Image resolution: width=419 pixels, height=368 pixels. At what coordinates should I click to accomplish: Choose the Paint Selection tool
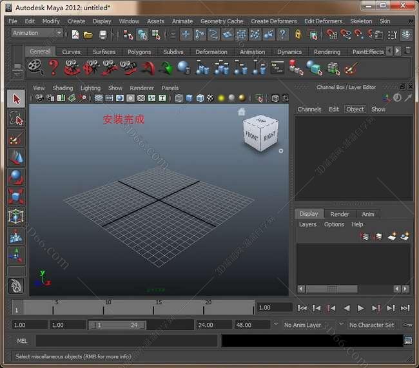[x=16, y=139]
